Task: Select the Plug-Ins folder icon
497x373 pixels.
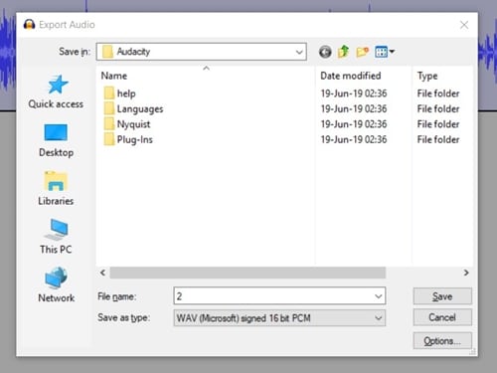Action: point(109,139)
